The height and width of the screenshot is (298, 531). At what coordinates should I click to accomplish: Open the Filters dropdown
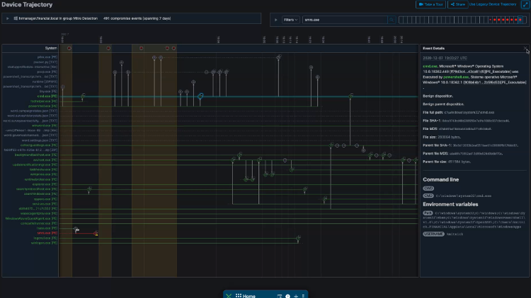291,20
